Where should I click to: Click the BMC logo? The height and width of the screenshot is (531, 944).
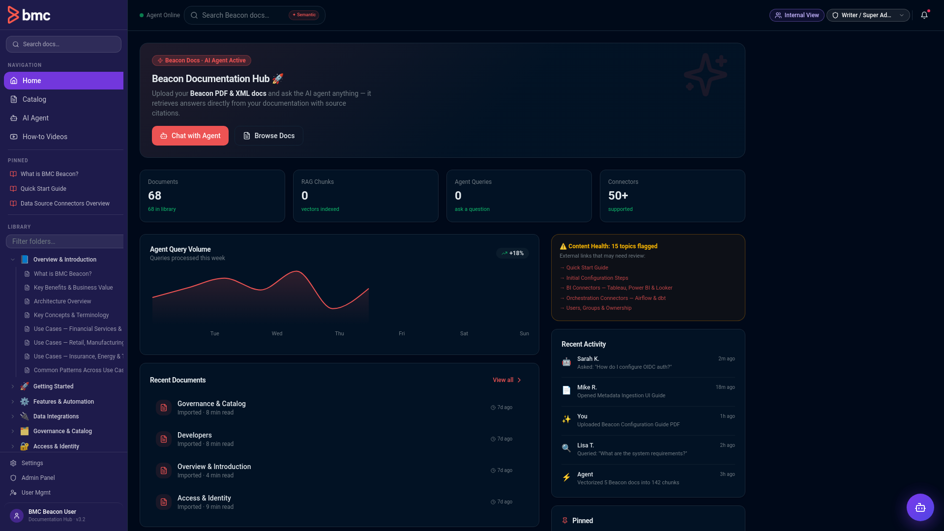click(x=29, y=15)
